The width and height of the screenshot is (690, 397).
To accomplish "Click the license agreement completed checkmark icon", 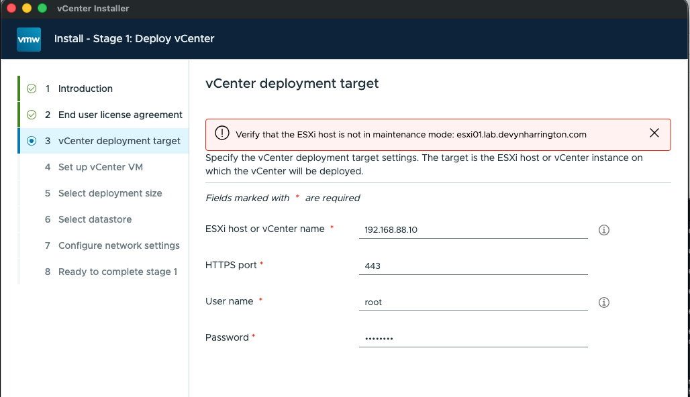I will click(32, 115).
